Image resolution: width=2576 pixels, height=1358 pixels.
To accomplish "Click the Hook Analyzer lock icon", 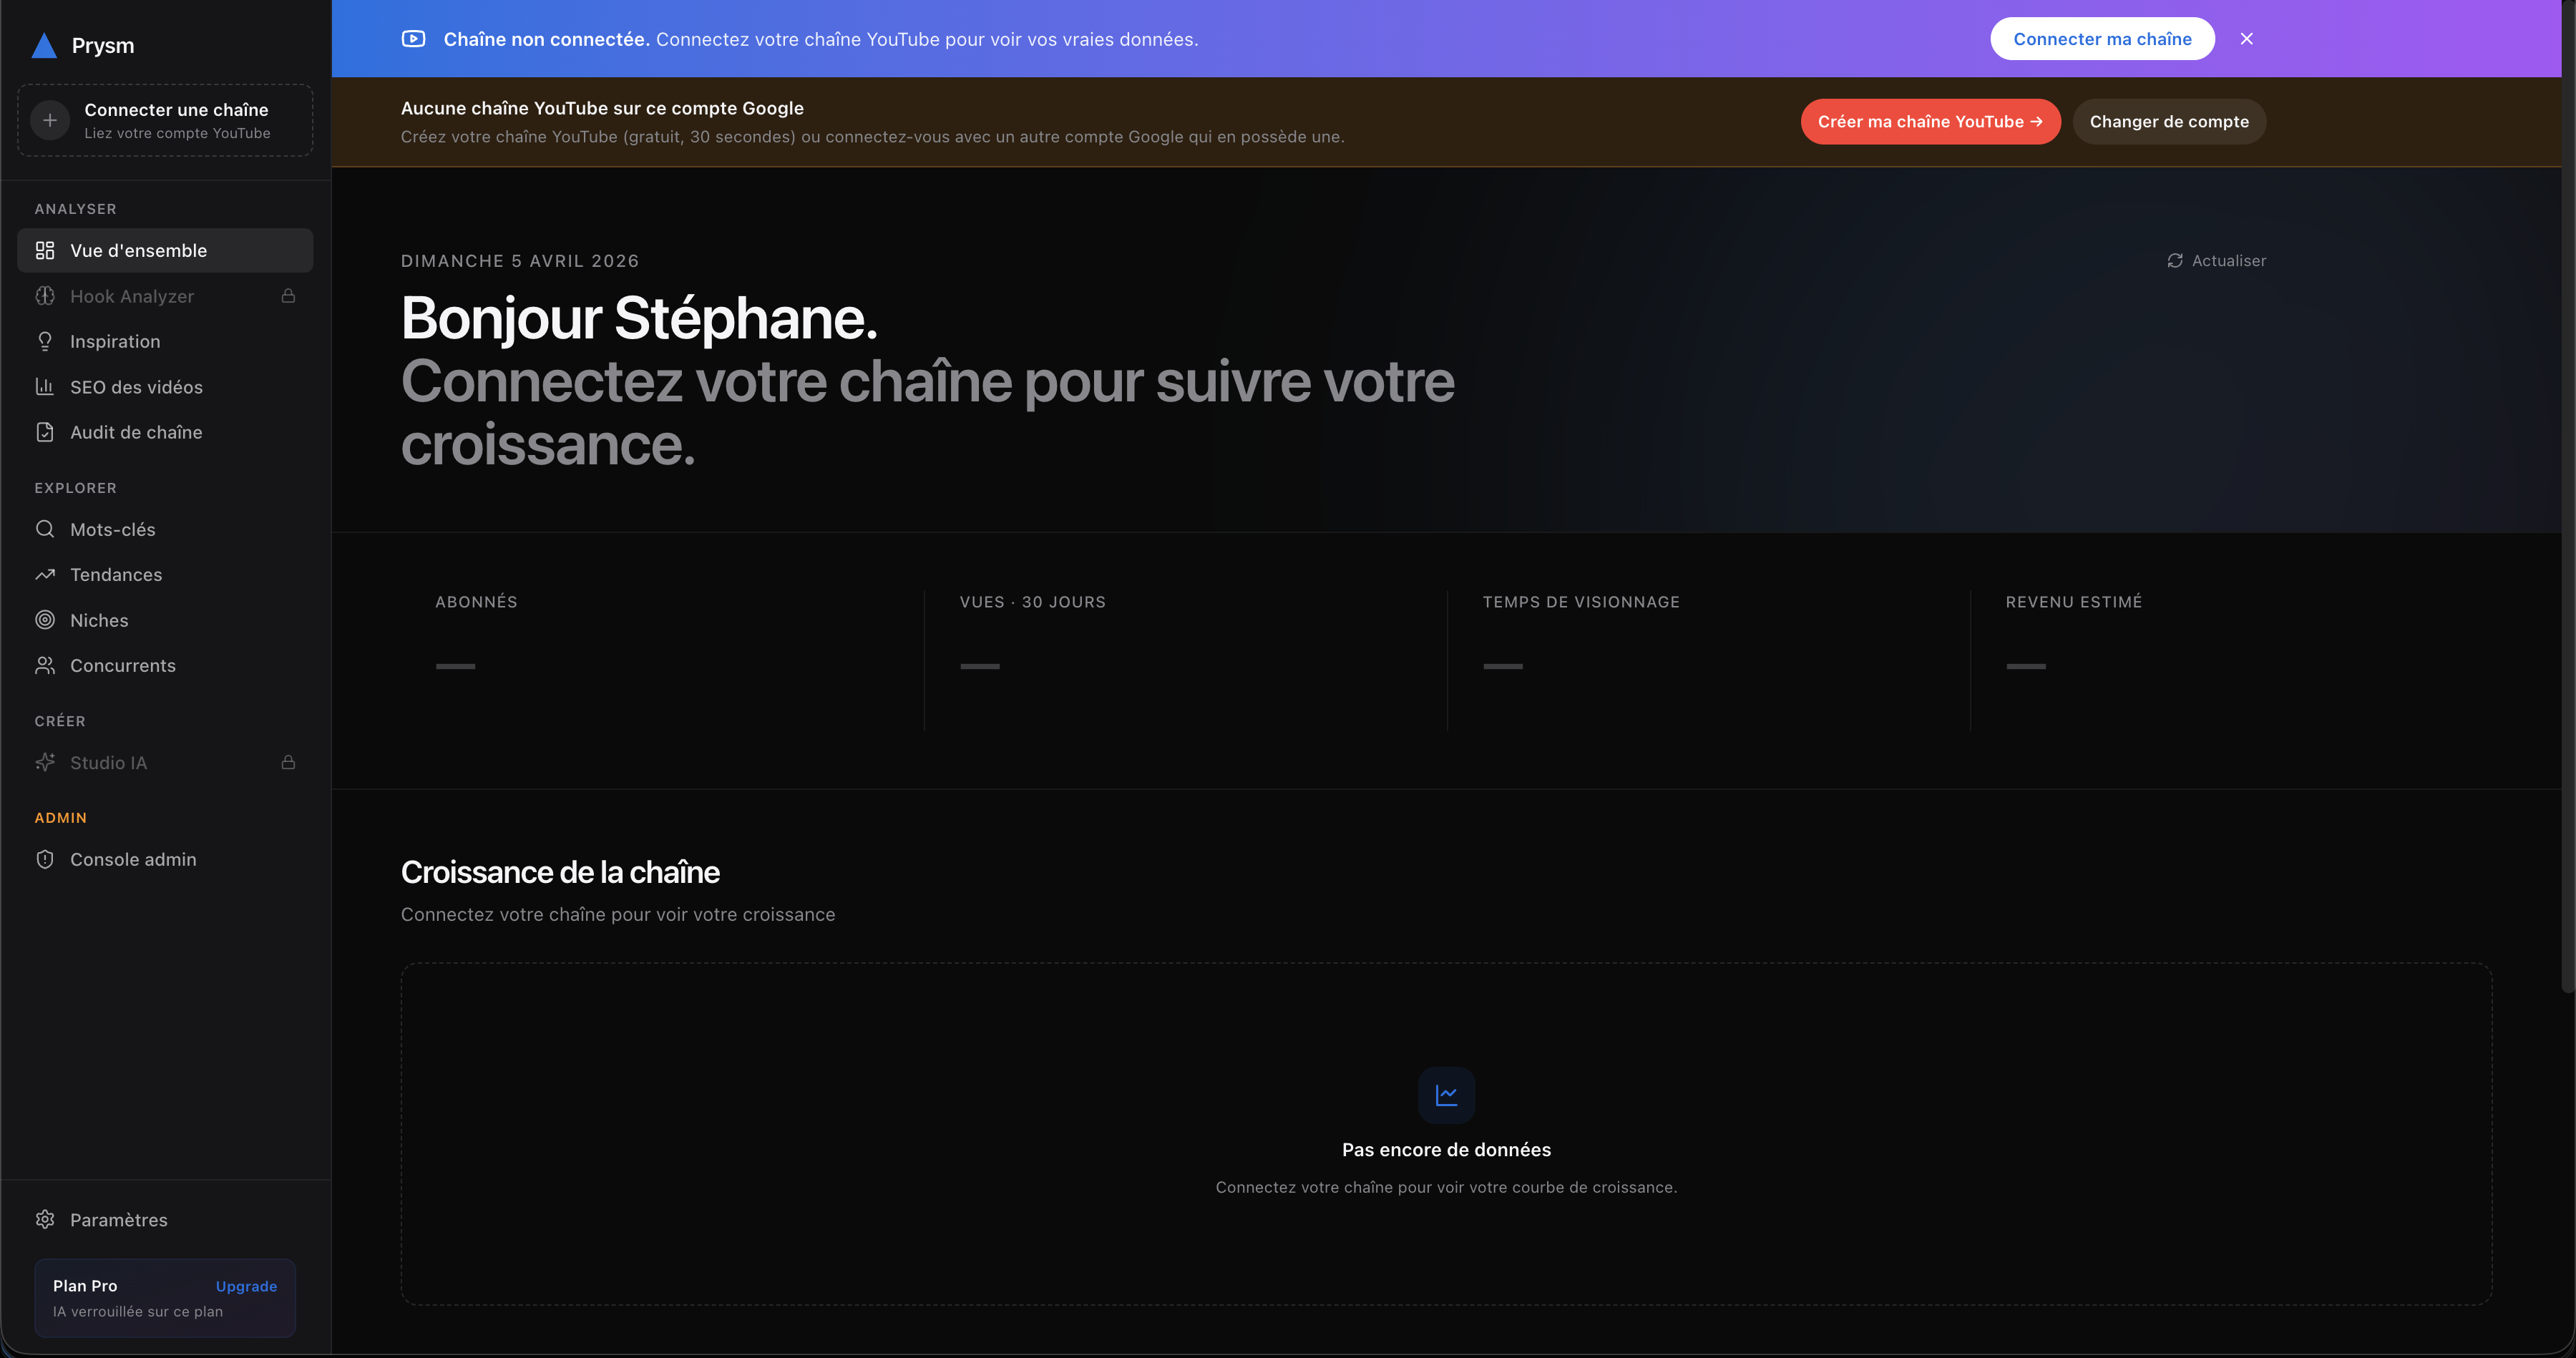I will click(288, 296).
